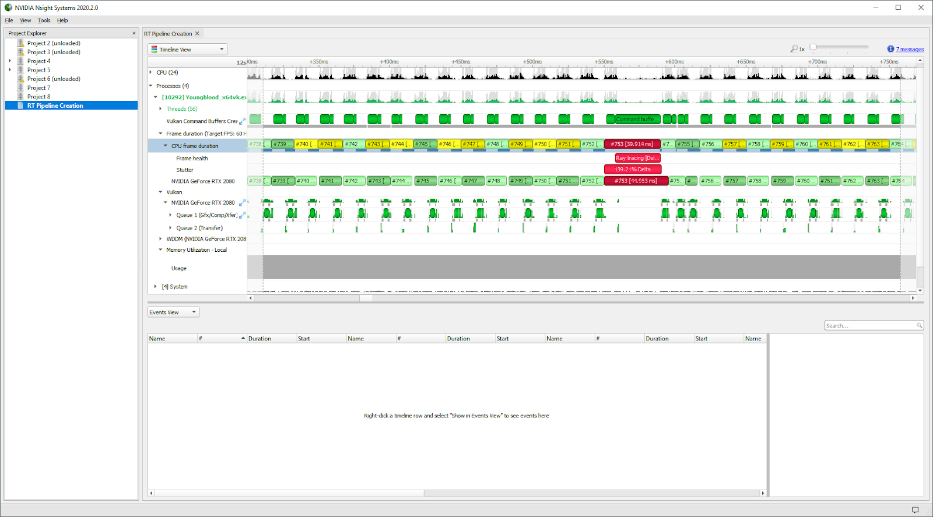Collapse the Vulkan row

tap(160, 192)
